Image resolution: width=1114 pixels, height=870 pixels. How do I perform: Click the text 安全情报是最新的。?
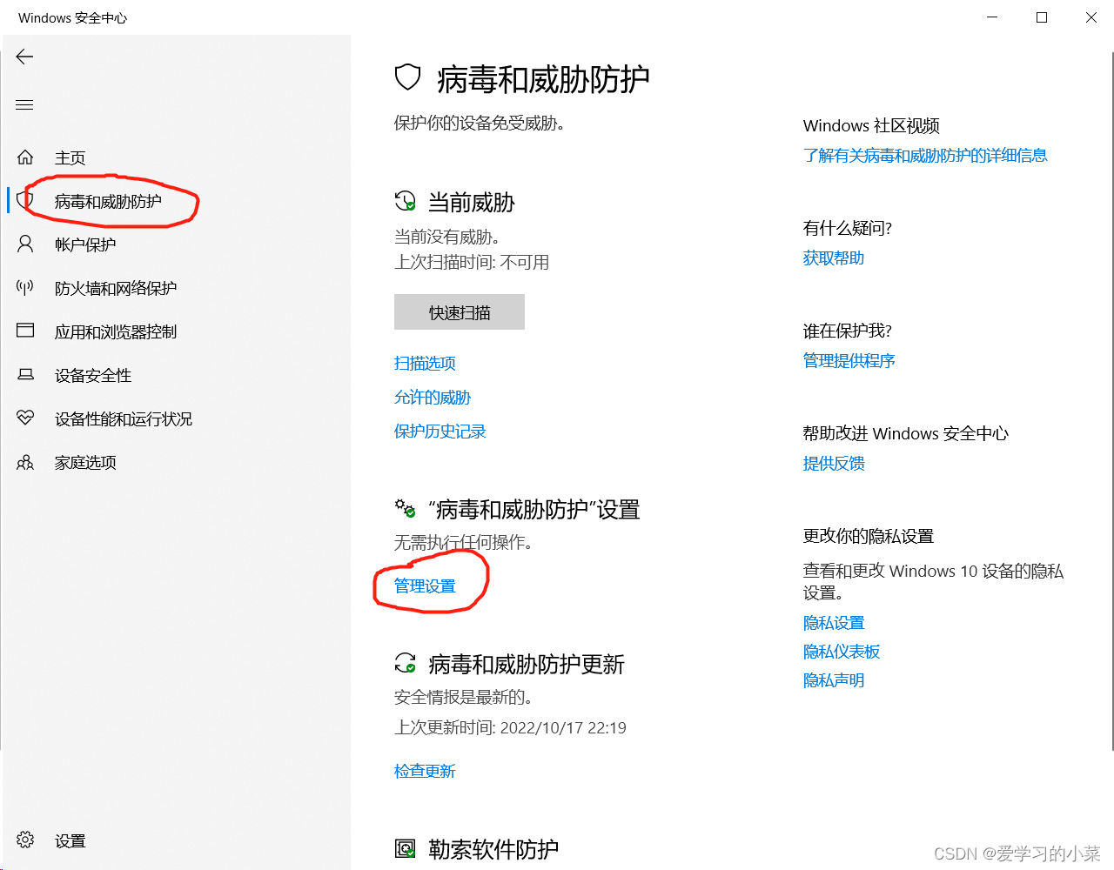pos(463,697)
